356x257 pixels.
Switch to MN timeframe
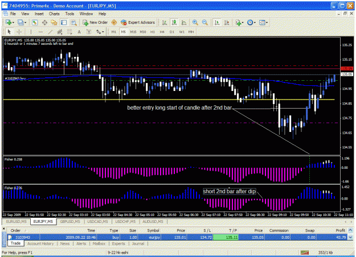click(191, 32)
